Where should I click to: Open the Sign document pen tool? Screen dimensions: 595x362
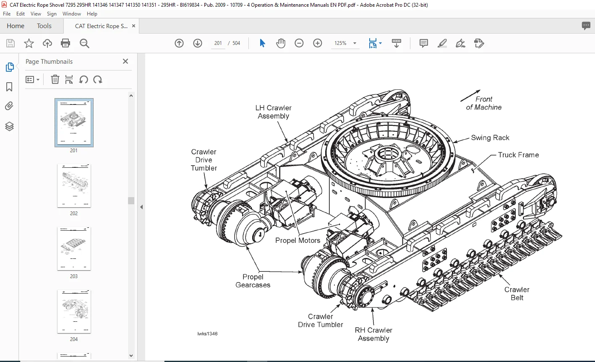460,43
